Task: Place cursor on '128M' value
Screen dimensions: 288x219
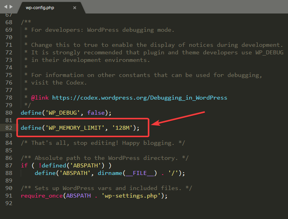Action: click(122, 128)
